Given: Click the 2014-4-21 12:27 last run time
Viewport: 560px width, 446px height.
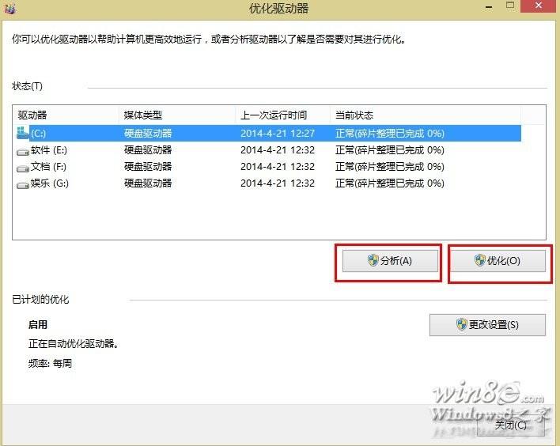Looking at the screenshot, I should click(x=278, y=133).
